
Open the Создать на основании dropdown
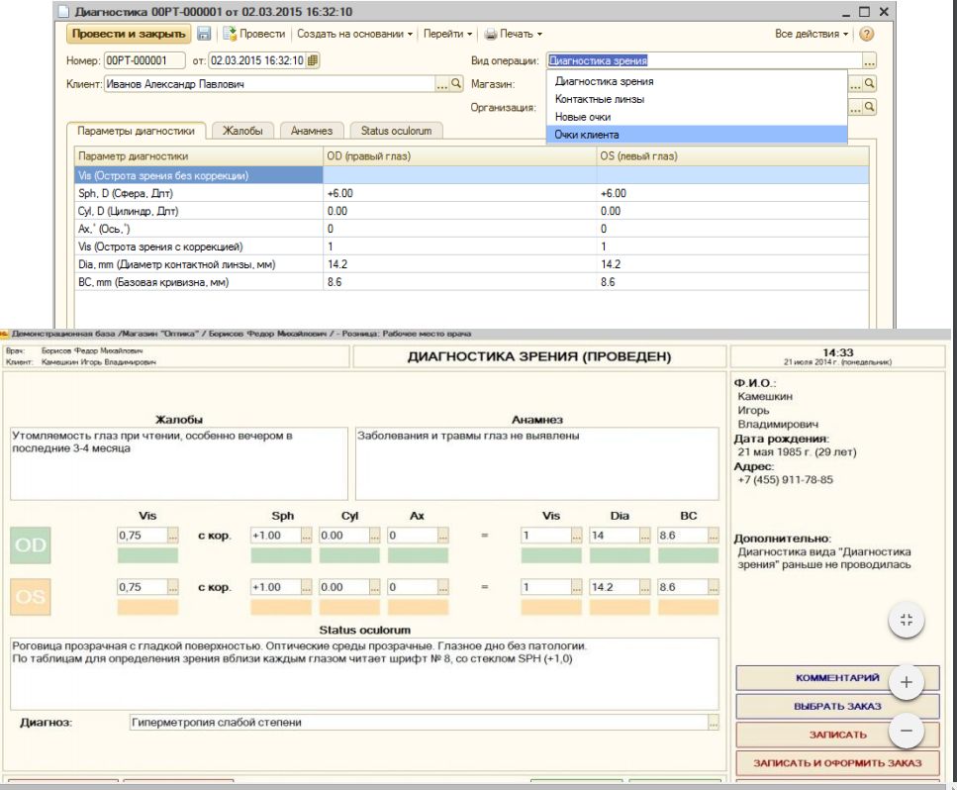(355, 34)
